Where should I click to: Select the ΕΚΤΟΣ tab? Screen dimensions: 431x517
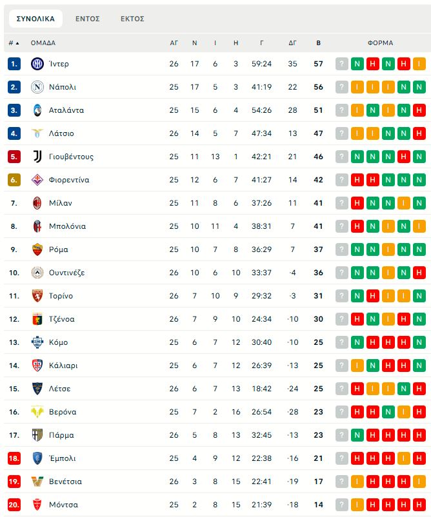[x=132, y=19]
